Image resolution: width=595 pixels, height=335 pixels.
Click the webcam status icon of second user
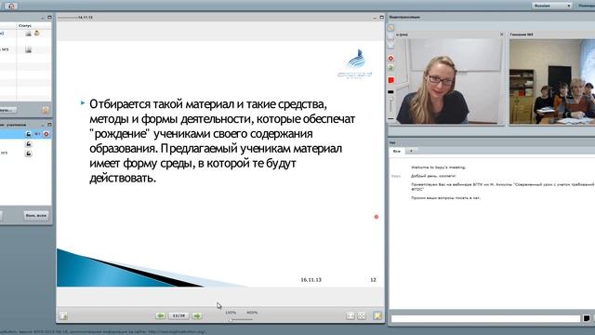pos(28,49)
